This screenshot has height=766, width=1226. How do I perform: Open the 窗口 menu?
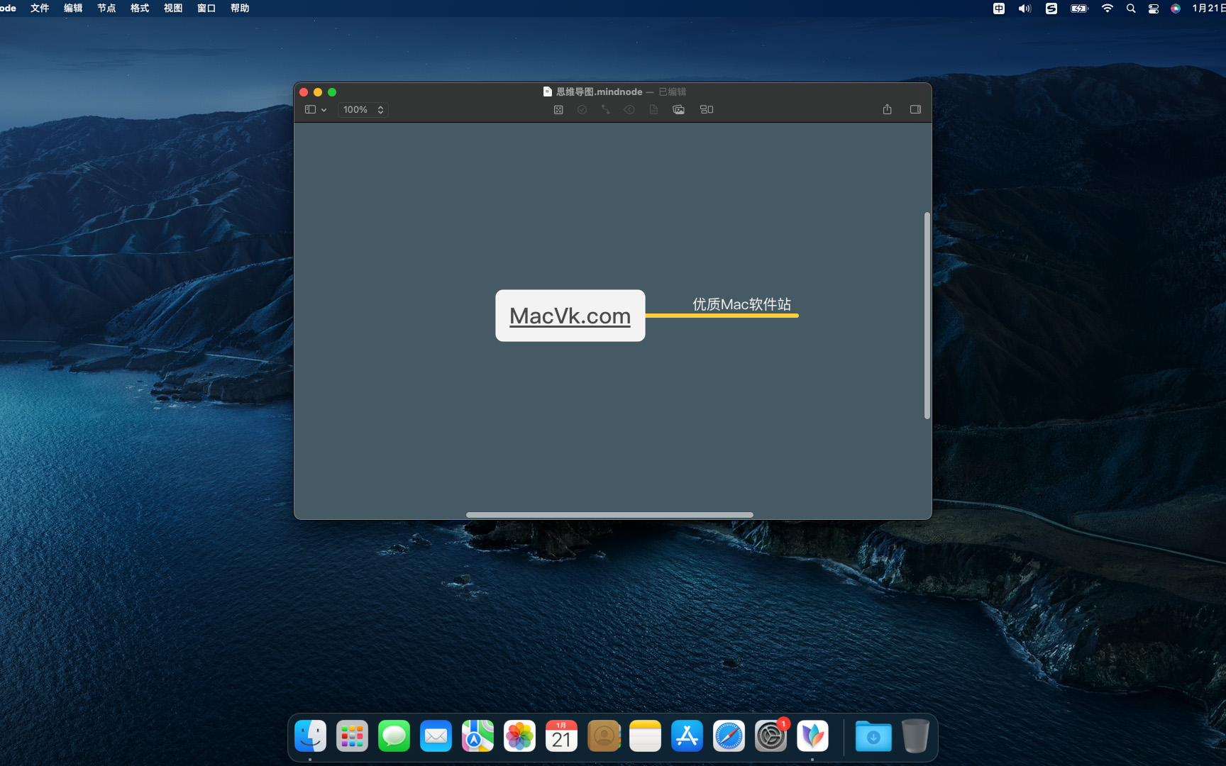(206, 9)
